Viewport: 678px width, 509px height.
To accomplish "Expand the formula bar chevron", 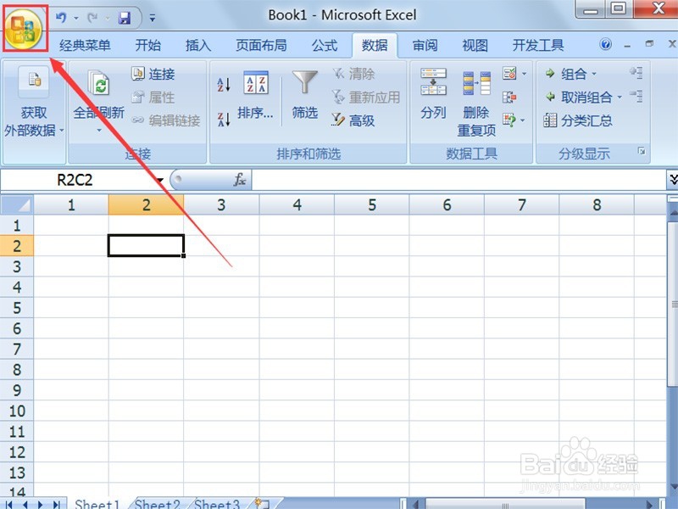I will click(672, 179).
